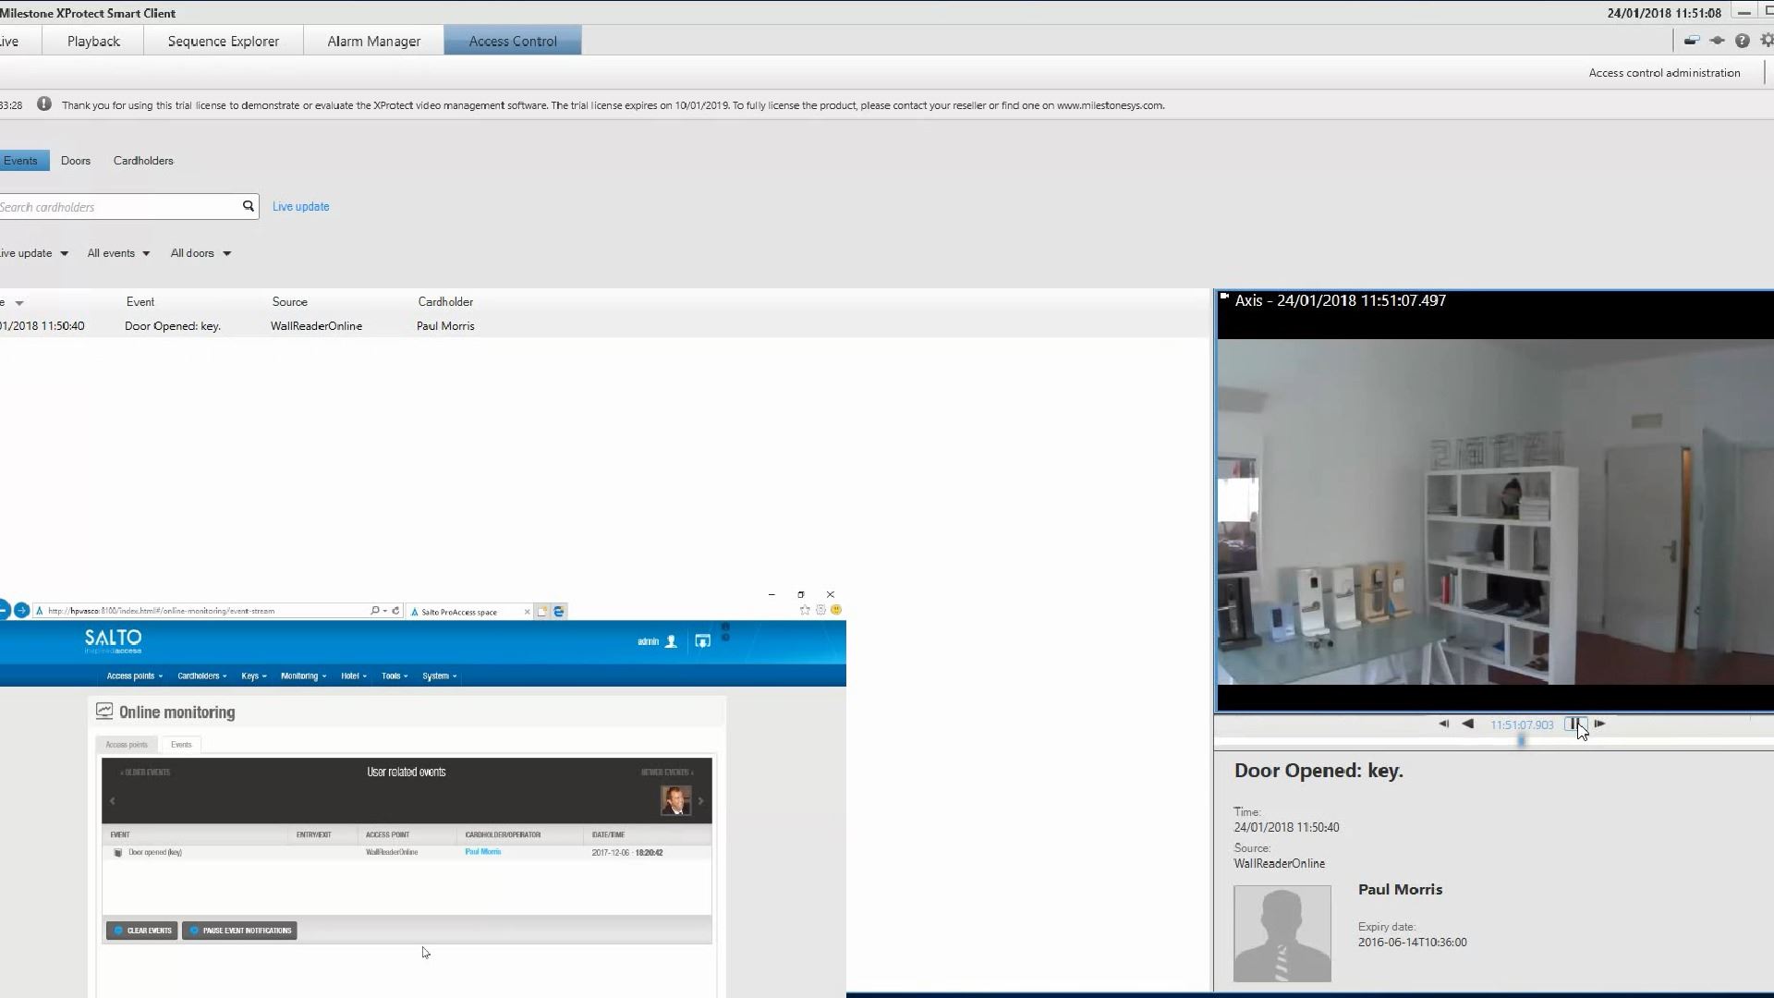The image size is (1774, 998).
Task: Refresh the Salto browser page
Action: tap(395, 611)
